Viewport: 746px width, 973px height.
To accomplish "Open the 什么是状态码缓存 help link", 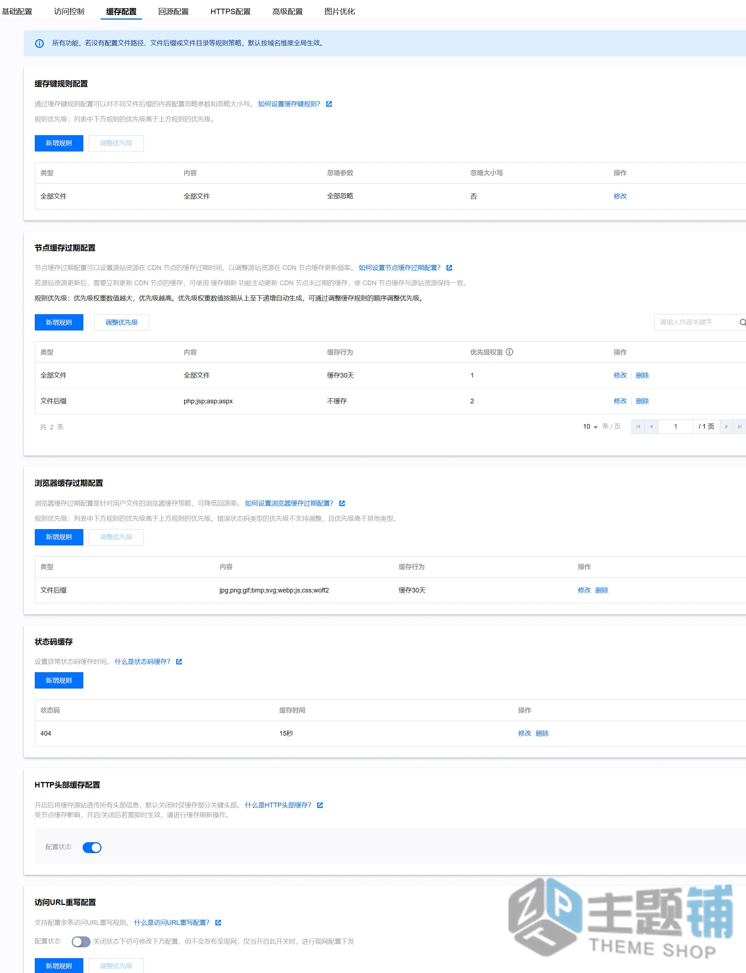I will pos(142,662).
